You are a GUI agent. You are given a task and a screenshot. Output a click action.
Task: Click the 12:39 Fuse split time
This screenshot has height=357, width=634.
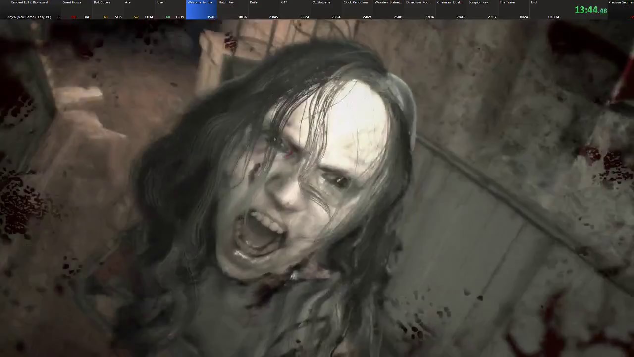click(180, 17)
